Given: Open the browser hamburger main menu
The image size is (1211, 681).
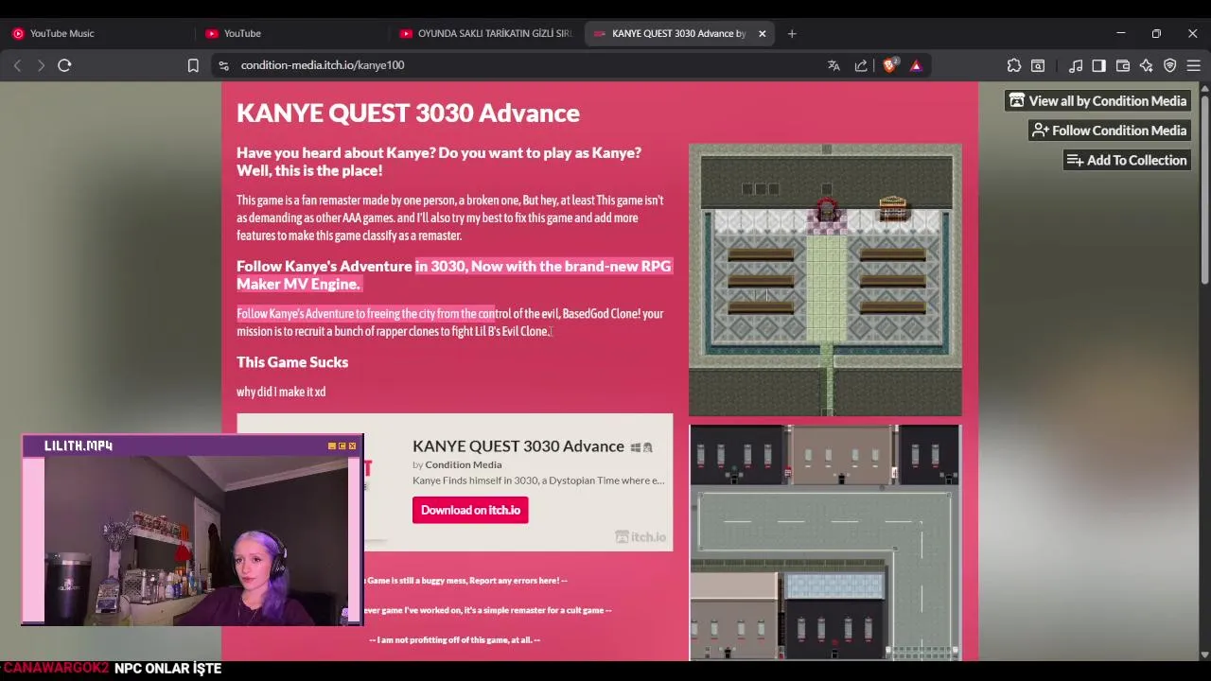Looking at the screenshot, I should (x=1194, y=65).
